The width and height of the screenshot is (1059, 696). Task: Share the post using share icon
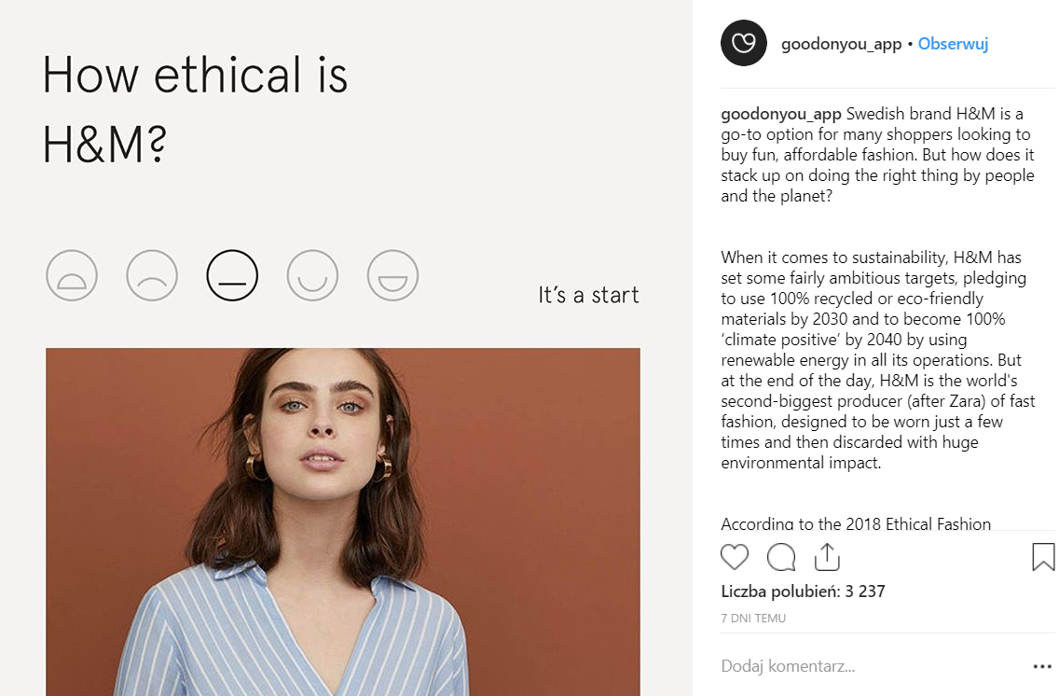click(827, 557)
